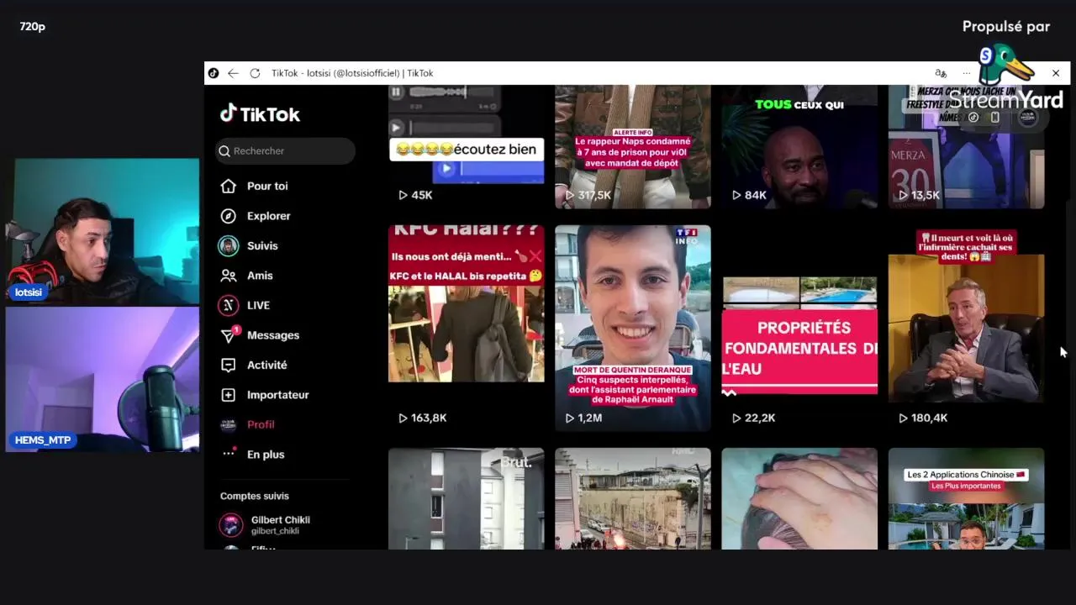Open the Mort de Quentin Deranque video
The width and height of the screenshot is (1076, 605).
pyautogui.click(x=633, y=328)
